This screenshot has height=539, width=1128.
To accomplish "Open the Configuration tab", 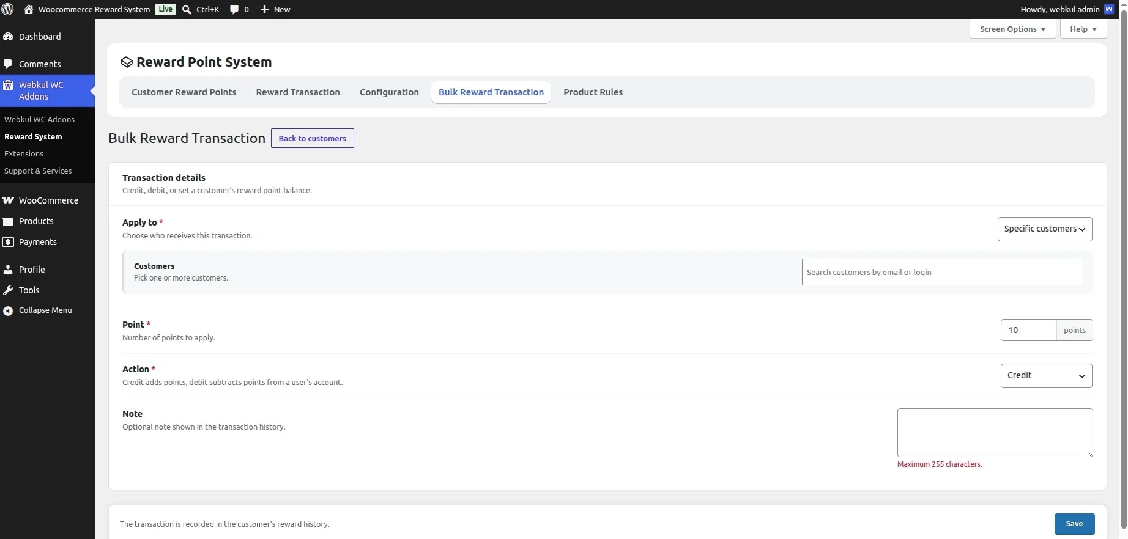I will pyautogui.click(x=389, y=92).
